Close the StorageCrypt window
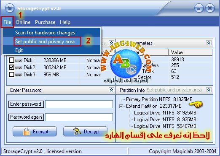 click(x=210, y=8)
